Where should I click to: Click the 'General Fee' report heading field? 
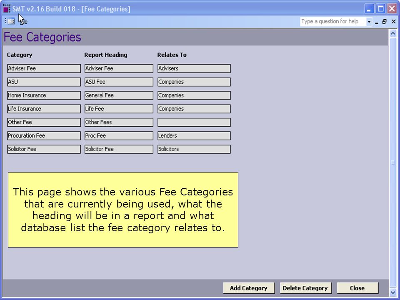(x=119, y=95)
